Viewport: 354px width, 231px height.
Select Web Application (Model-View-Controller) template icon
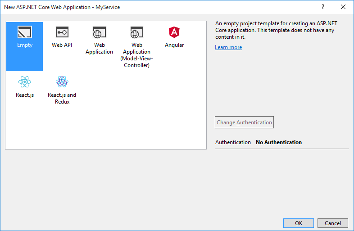click(x=136, y=32)
